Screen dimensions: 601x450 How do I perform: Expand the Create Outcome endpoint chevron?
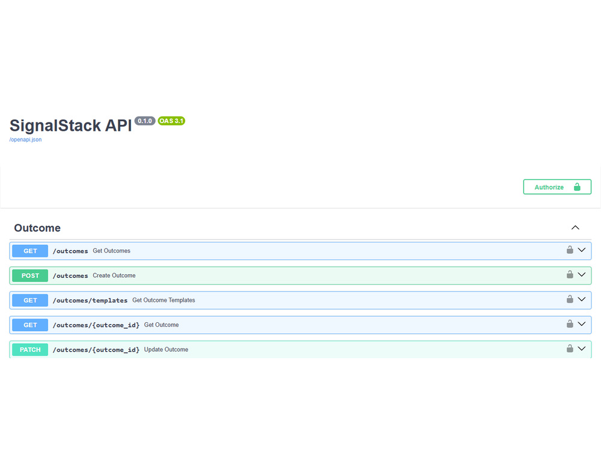click(581, 275)
